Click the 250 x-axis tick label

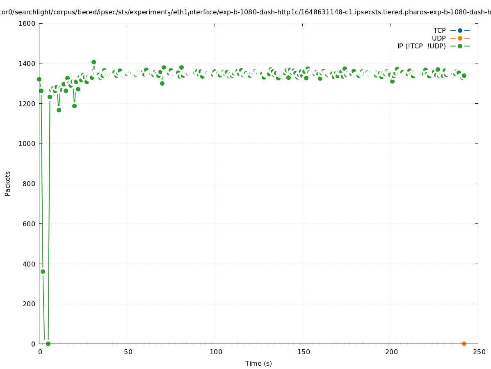[479, 352]
